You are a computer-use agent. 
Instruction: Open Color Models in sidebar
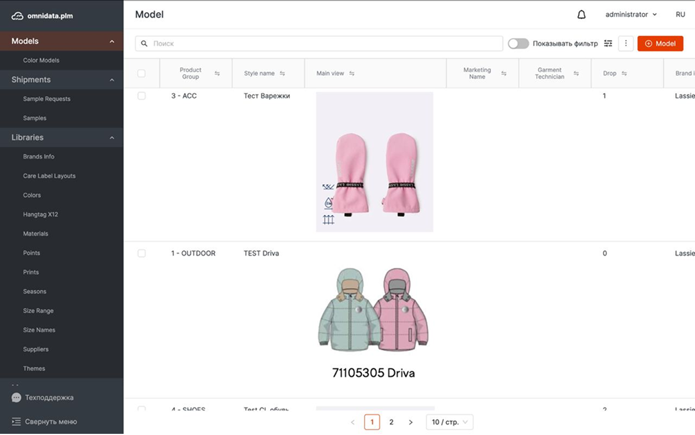[x=41, y=60]
